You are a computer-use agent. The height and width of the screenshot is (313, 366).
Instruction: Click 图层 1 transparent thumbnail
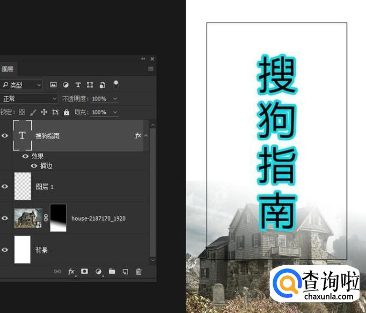[23, 186]
